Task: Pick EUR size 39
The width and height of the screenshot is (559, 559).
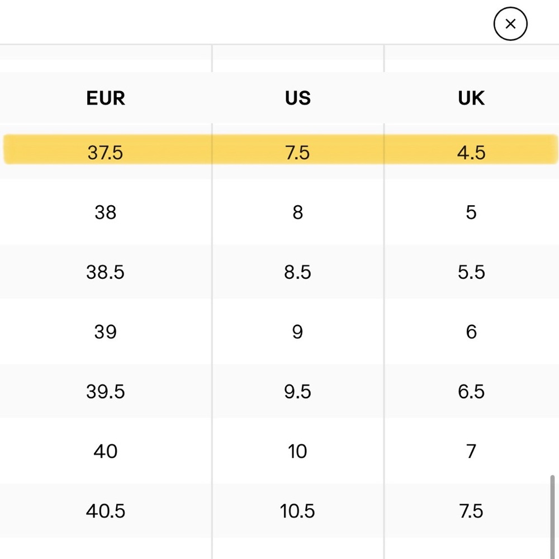Action: [106, 332]
